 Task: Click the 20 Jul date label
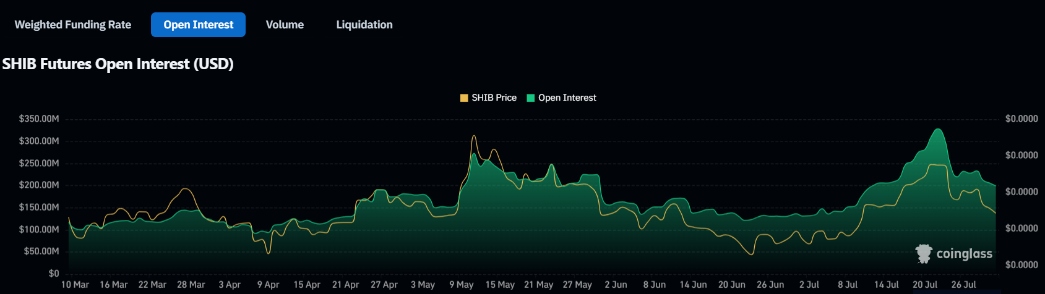coord(924,285)
